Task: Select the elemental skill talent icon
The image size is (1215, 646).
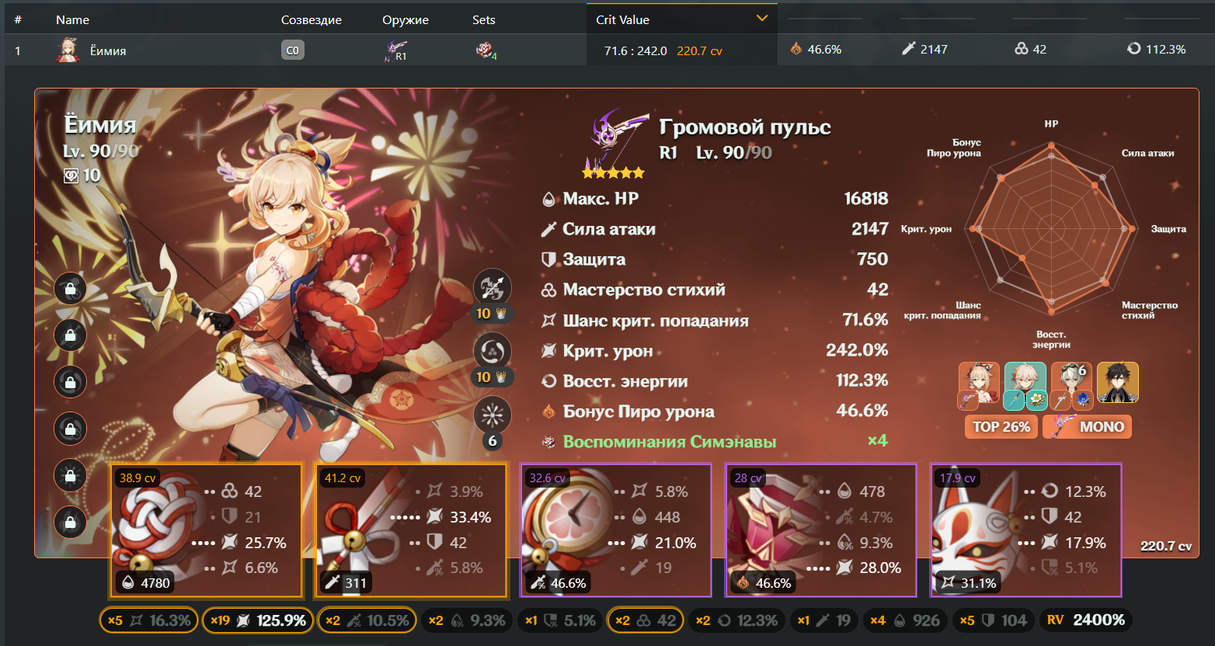Action: click(x=492, y=352)
